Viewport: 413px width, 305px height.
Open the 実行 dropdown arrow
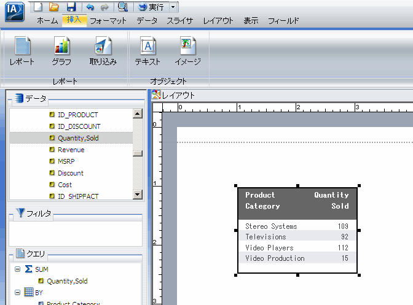pos(173,7)
